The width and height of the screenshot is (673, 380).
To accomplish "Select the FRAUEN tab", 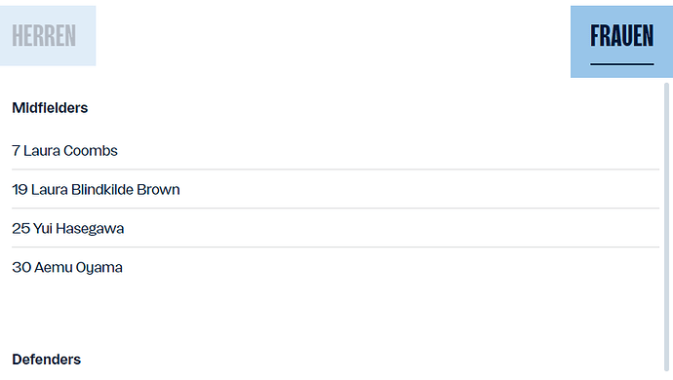I will (621, 42).
